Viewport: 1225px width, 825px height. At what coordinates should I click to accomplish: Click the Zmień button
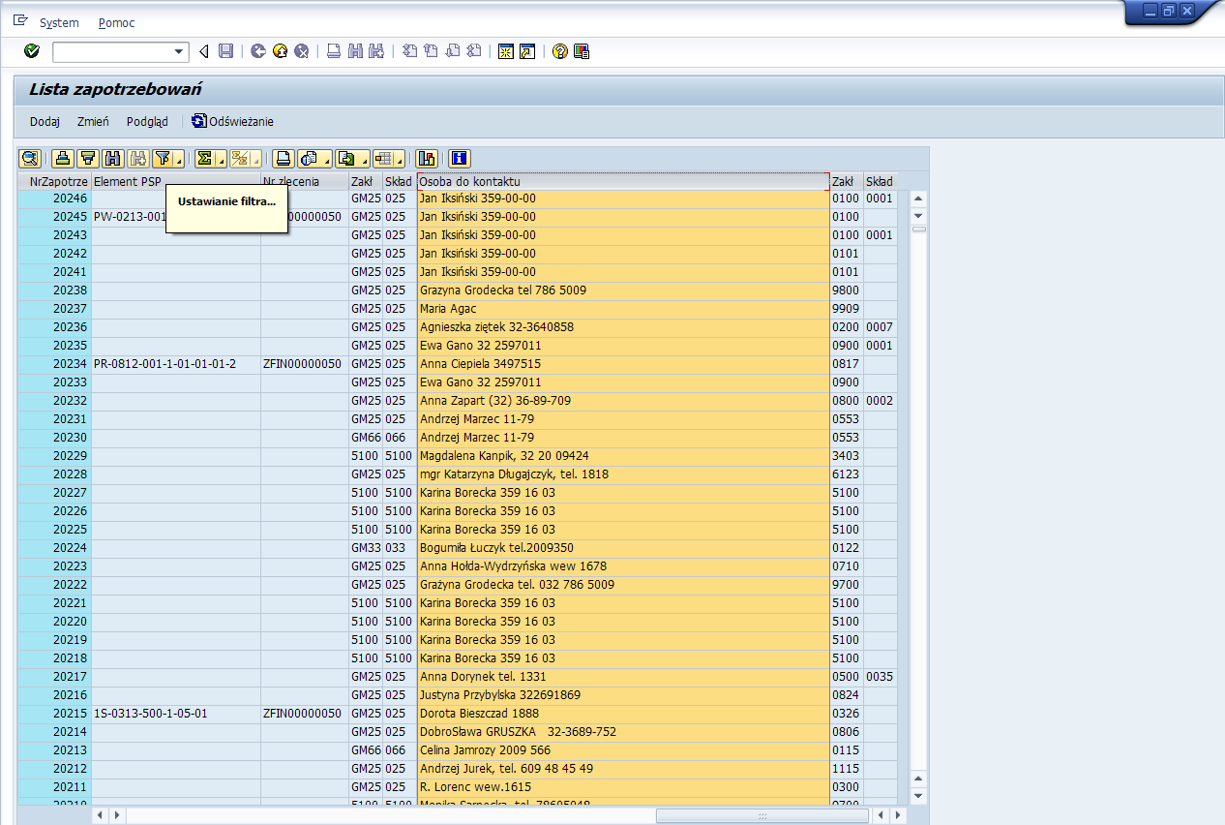(x=93, y=122)
